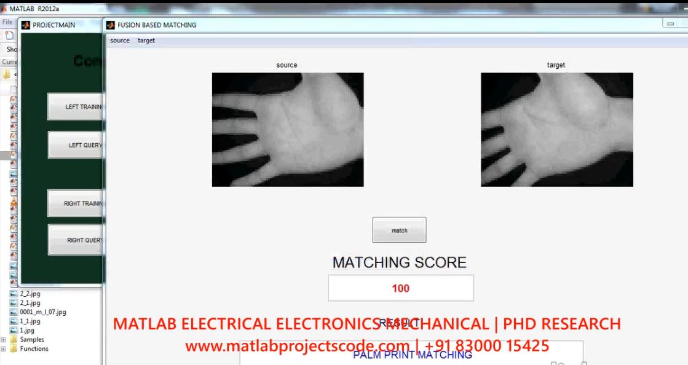The image size is (688, 365).
Task: Select file 0001_m_l_07.jpg
Action: 42,312
